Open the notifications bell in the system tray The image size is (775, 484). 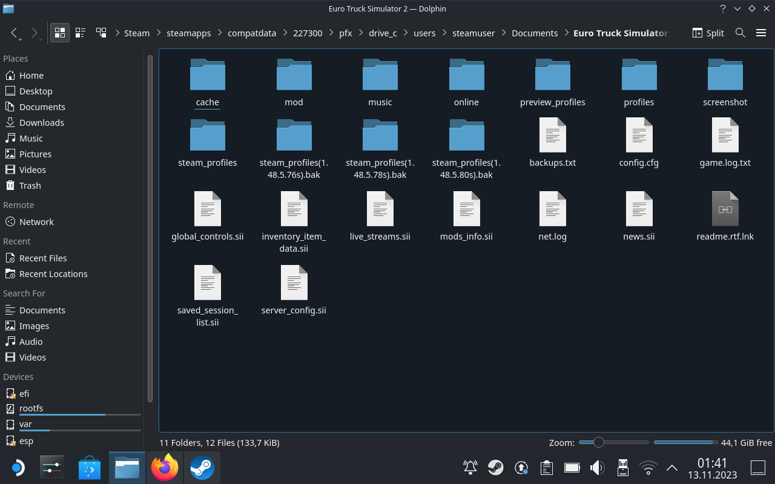[x=470, y=468]
